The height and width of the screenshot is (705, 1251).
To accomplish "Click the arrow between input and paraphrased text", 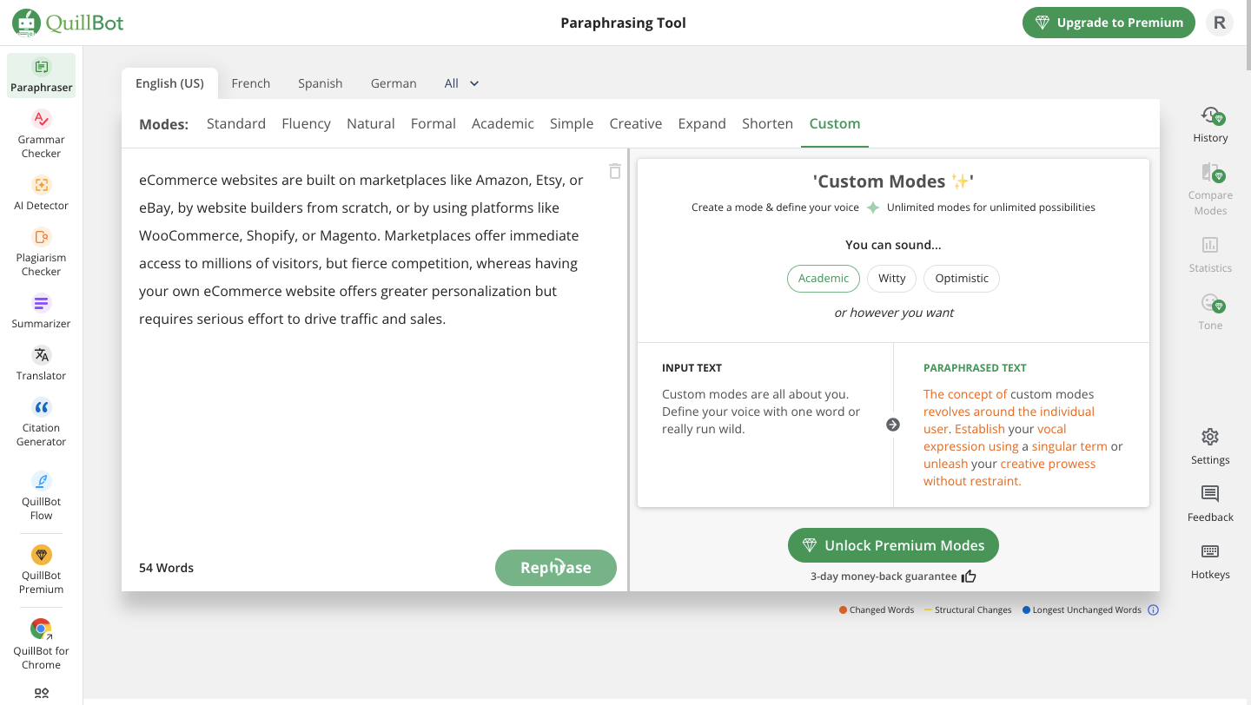I will pos(893,425).
